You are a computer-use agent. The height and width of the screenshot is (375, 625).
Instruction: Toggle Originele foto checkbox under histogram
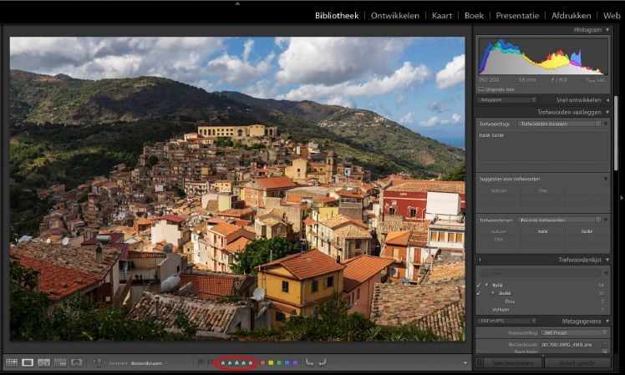481,89
